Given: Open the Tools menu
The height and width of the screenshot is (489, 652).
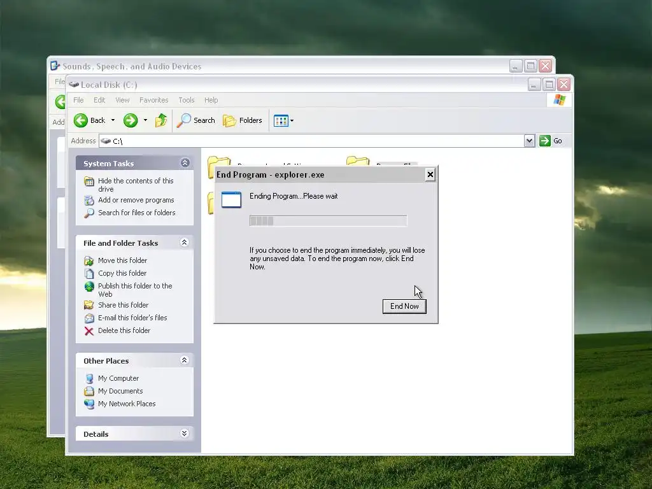Looking at the screenshot, I should coord(187,100).
